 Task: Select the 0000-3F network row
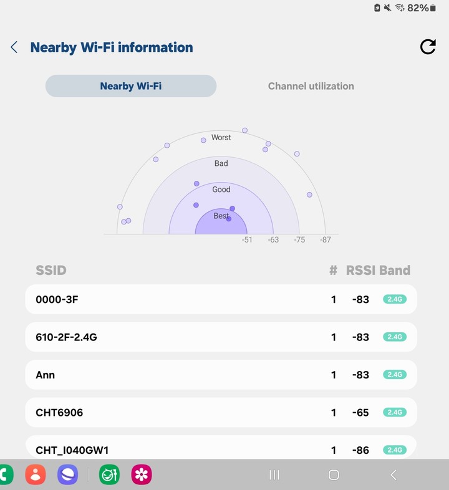click(221, 299)
